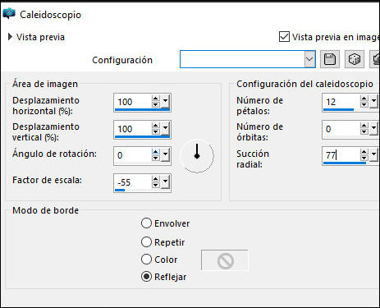Select the Repetir border mode
Image resolution: width=380 pixels, height=308 pixels.
(146, 242)
